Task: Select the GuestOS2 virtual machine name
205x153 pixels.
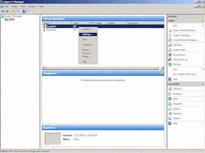Action: click(x=51, y=30)
